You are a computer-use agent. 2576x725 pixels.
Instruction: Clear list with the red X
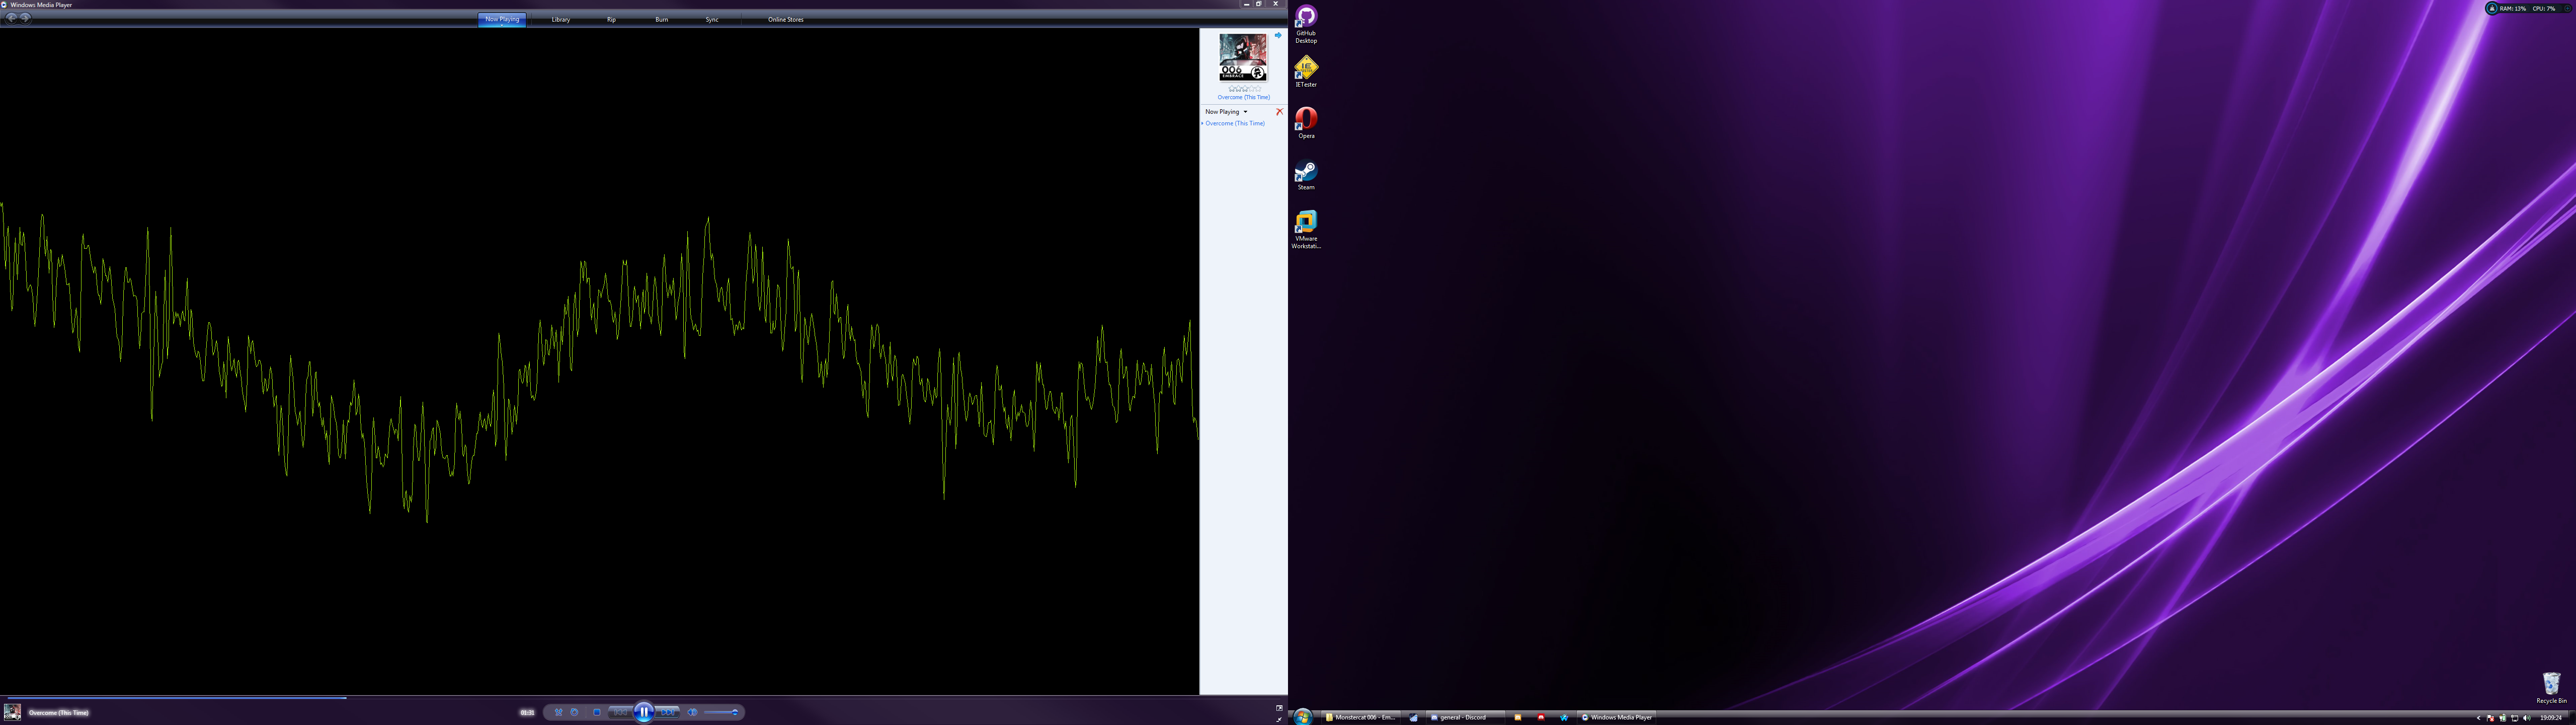point(1279,111)
